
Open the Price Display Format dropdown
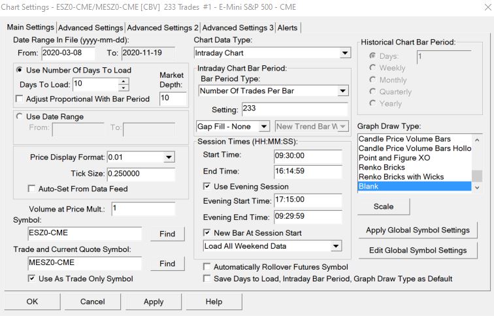tap(169, 157)
